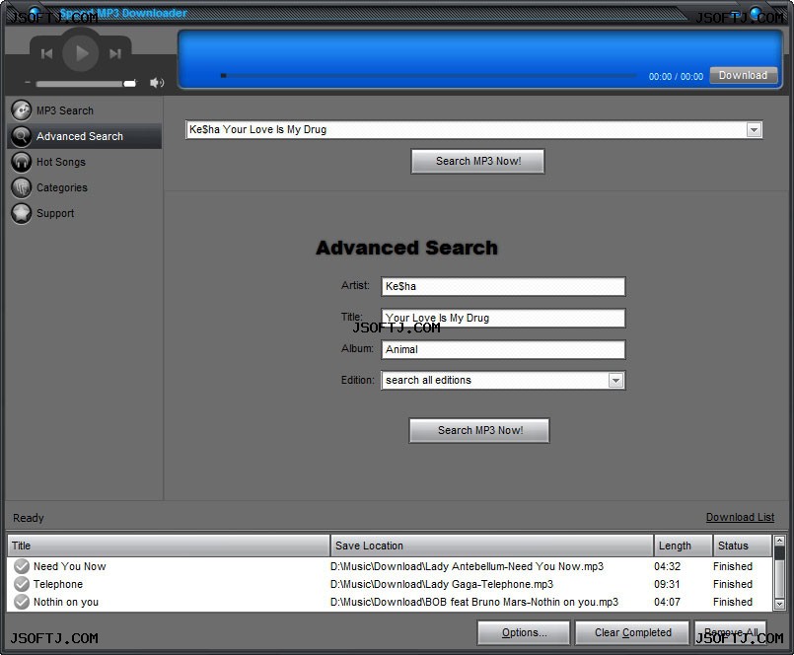Select the Nothin on you row title
Image resolution: width=794 pixels, height=655 pixels.
(x=66, y=602)
